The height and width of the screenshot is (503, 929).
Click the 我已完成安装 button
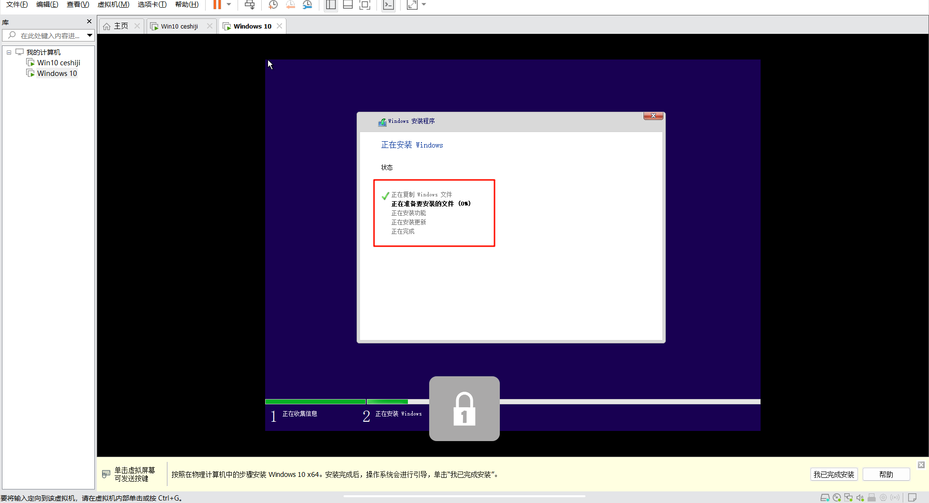(x=834, y=474)
